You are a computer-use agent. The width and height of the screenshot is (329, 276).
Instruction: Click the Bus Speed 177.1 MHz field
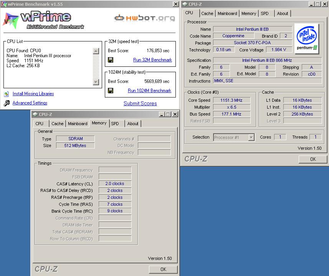click(x=231, y=114)
